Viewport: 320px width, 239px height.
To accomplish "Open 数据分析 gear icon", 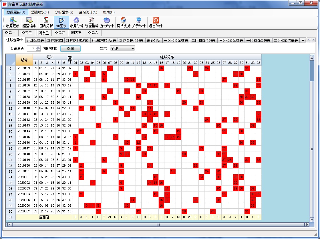I will [76, 22].
